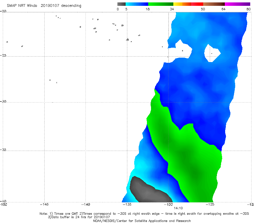Click the brown 50-64 colorbar segment

214,4
